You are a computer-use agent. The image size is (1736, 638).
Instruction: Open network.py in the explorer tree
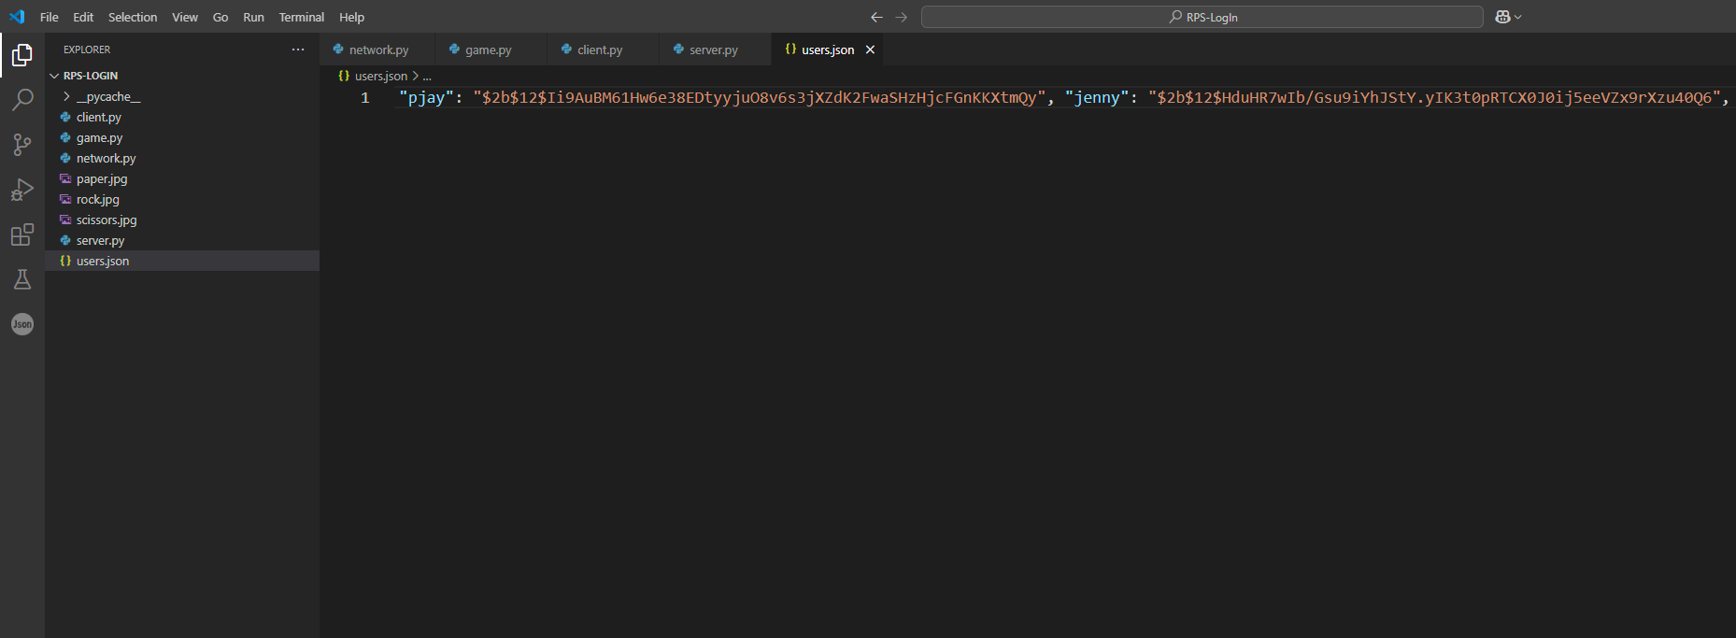[182, 158]
